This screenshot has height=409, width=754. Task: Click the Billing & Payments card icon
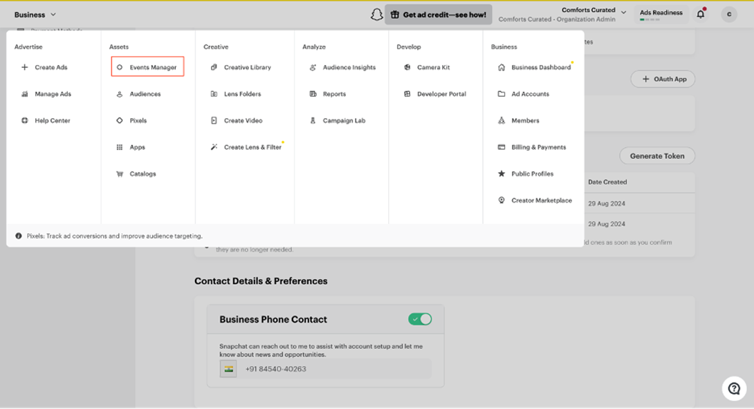[x=502, y=147]
